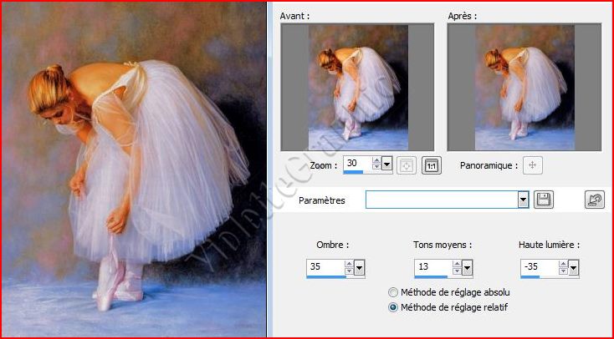Open the Haute lumière slider dropdown
Image resolution: width=614 pixels, height=339 pixels.
click(x=574, y=268)
